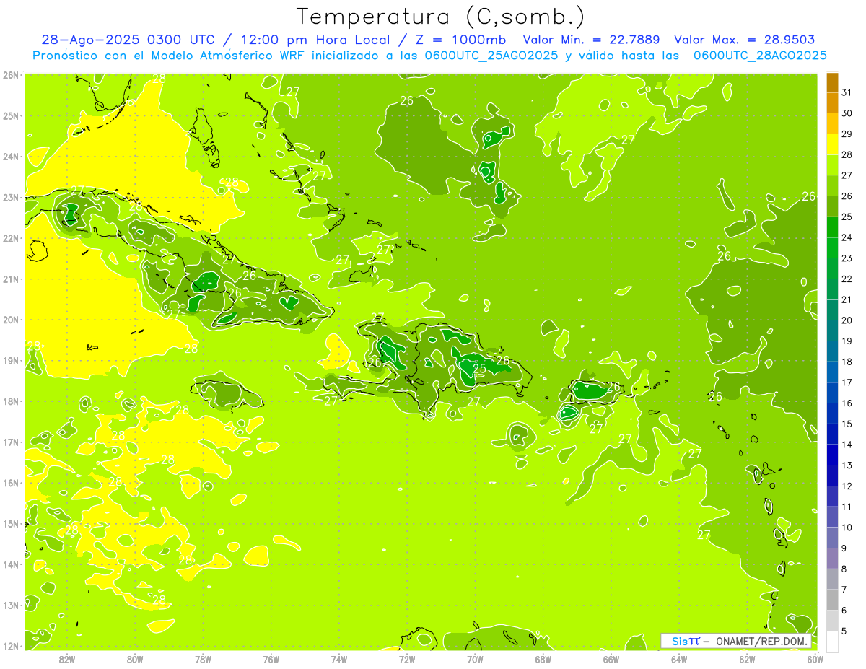Screen dimensions: 866x669
Task: Click the longitude axis label '68W'
Action: [x=543, y=659]
